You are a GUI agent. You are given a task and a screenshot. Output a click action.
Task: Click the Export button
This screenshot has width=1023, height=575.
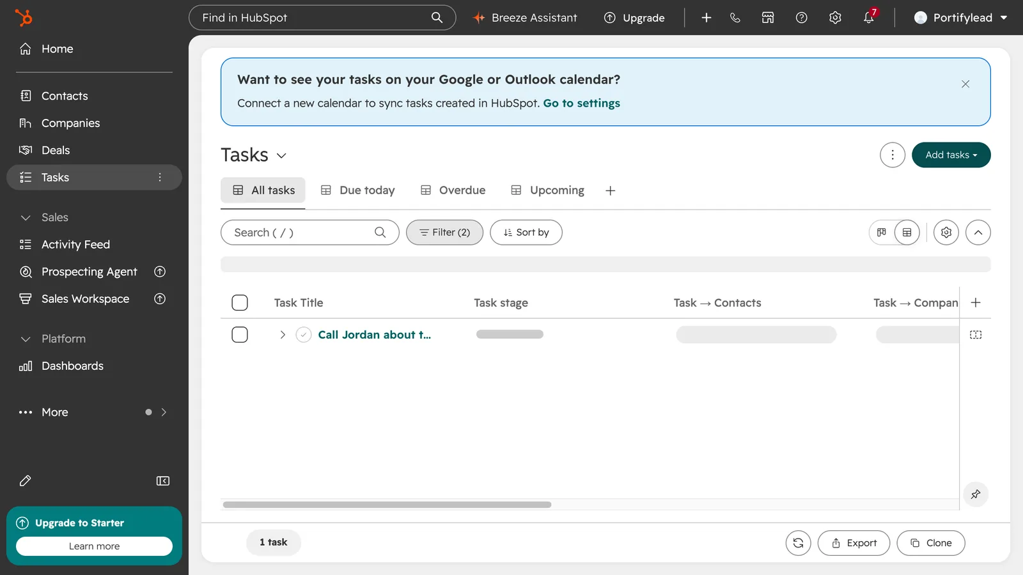[x=854, y=543]
